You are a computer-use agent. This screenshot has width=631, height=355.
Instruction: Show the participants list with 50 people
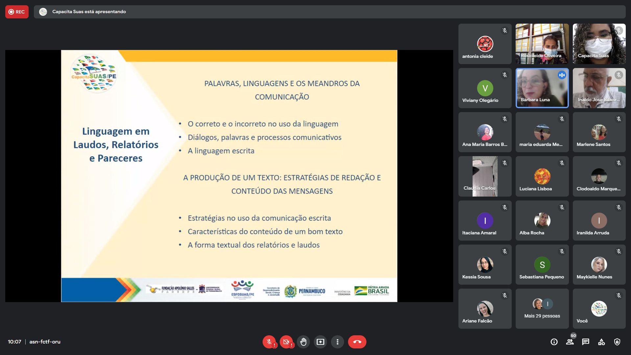click(570, 342)
